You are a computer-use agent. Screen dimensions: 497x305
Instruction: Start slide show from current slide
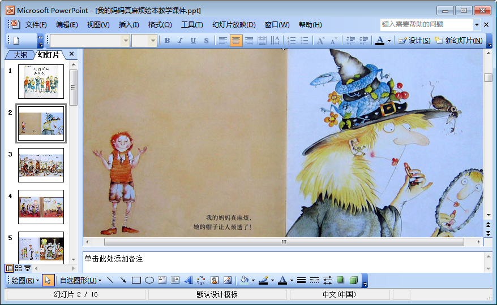coord(28,268)
